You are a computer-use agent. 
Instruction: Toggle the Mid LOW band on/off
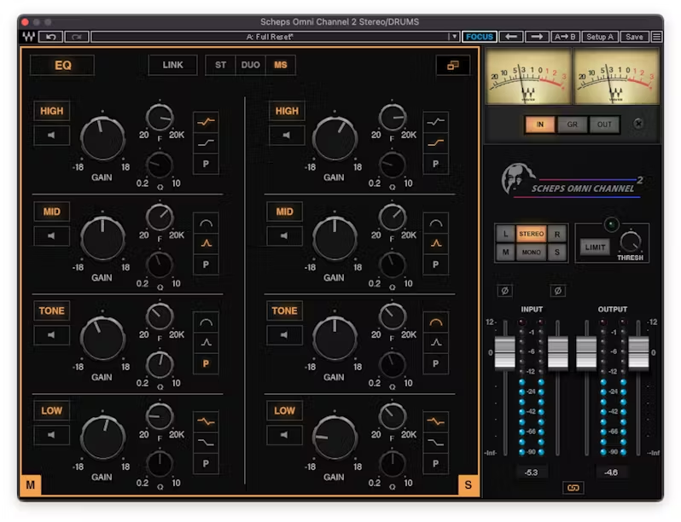[x=52, y=410]
